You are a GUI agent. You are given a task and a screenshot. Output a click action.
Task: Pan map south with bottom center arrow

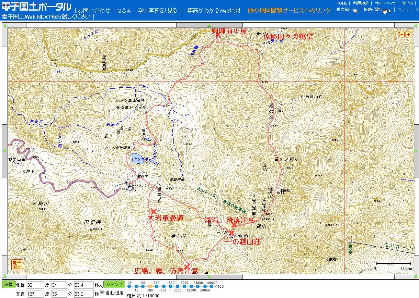209,277
